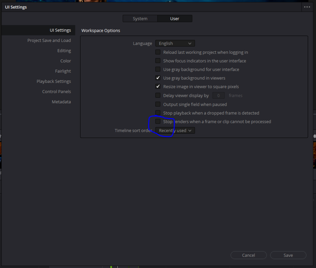Disable Resize image to square pixels

tap(158, 87)
